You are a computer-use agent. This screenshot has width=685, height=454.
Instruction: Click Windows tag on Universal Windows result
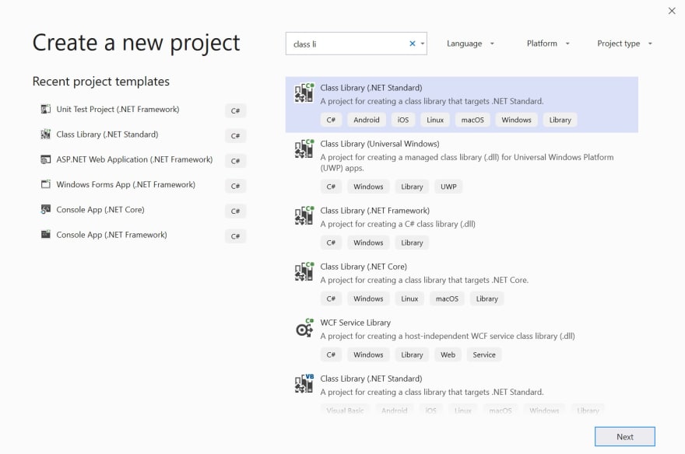(x=368, y=187)
